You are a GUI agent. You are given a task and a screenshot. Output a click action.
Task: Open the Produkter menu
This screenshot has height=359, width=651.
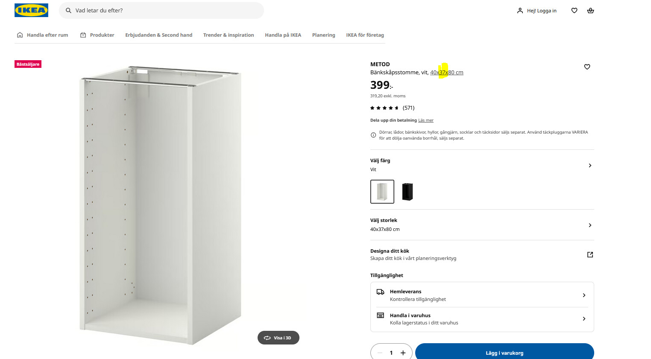point(97,35)
